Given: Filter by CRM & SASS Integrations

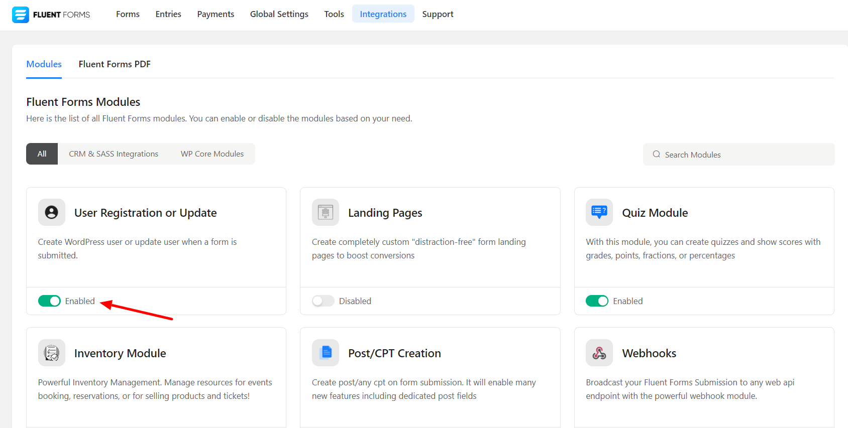Looking at the screenshot, I should tap(114, 154).
